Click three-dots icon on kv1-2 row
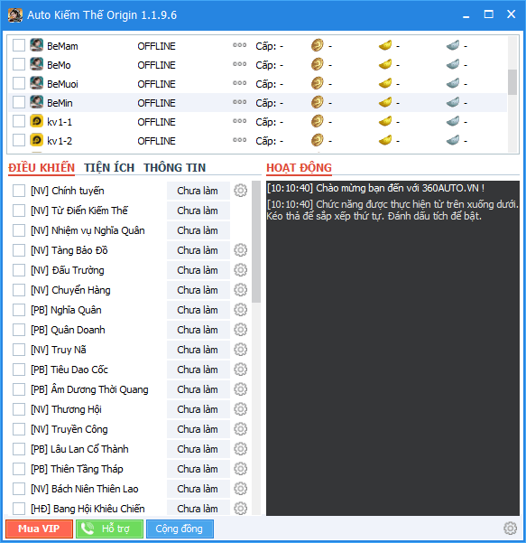 [239, 140]
